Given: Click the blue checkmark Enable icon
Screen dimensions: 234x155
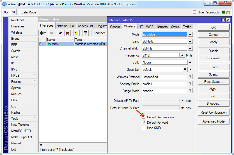Looking at the screenshot, I should pyautogui.click(x=60, y=33).
